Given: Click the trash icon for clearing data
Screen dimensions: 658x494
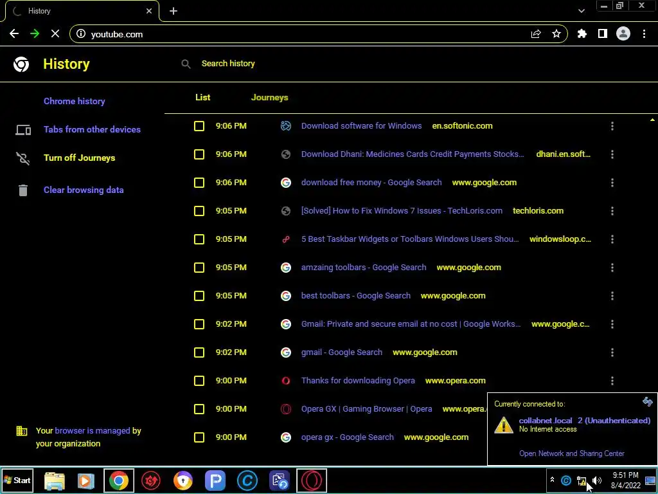Looking at the screenshot, I should point(23,190).
